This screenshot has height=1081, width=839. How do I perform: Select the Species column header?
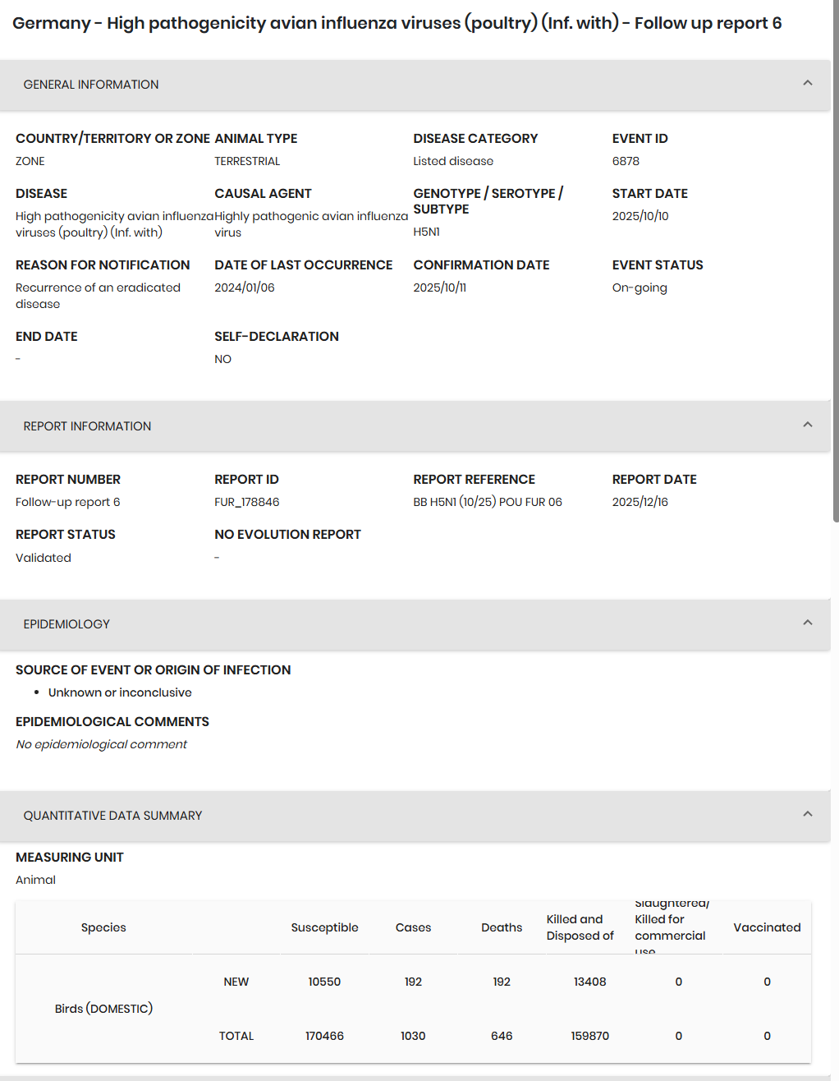[103, 927]
